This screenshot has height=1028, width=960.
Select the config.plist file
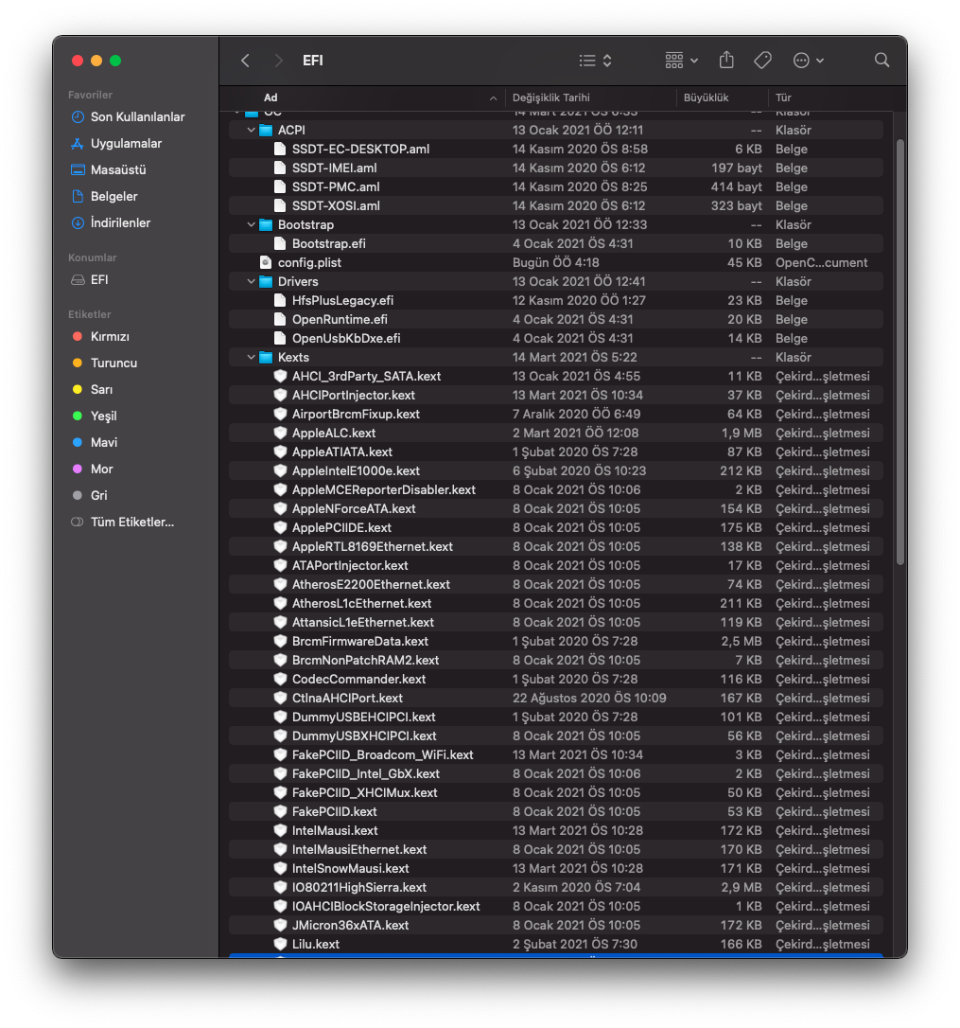tap(309, 263)
